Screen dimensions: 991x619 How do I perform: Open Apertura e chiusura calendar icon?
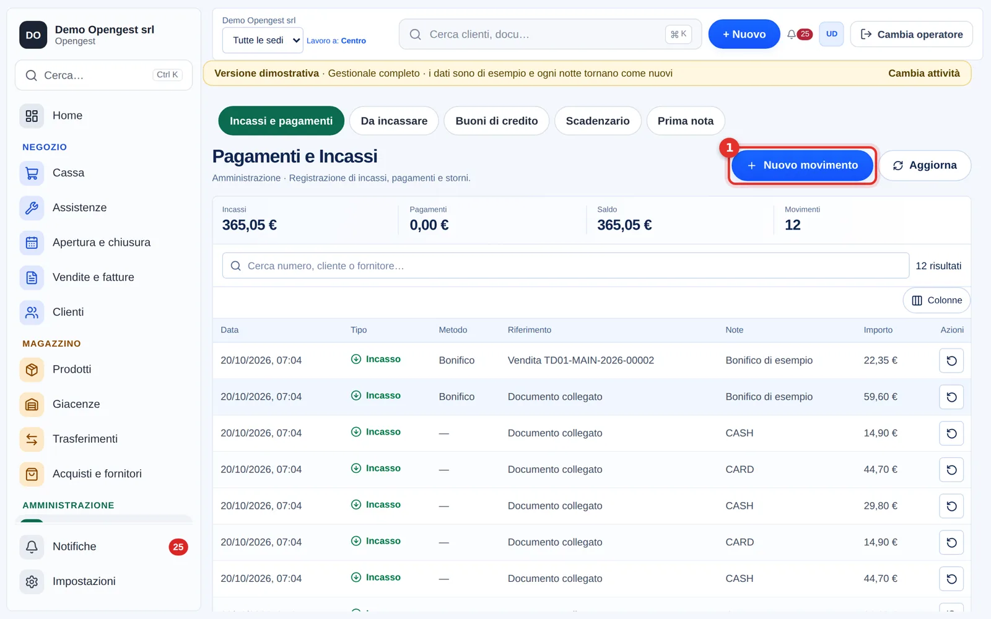pos(32,243)
